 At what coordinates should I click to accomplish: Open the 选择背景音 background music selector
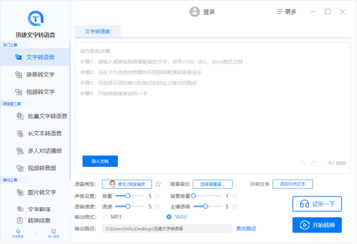(213, 184)
